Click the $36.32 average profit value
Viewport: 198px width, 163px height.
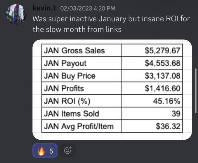click(x=168, y=127)
